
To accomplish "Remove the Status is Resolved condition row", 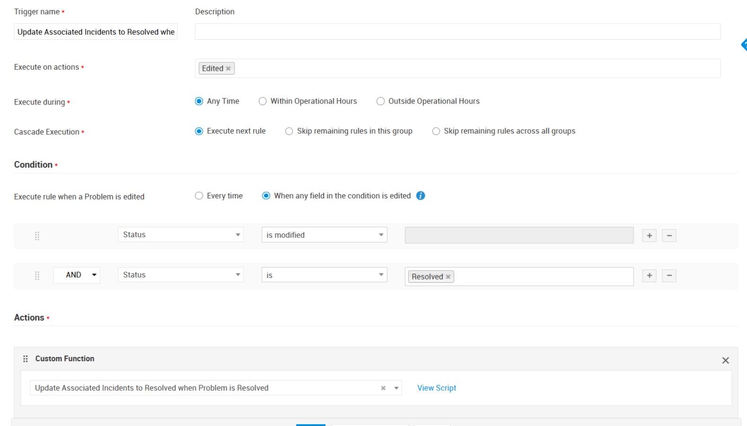I will click(669, 275).
